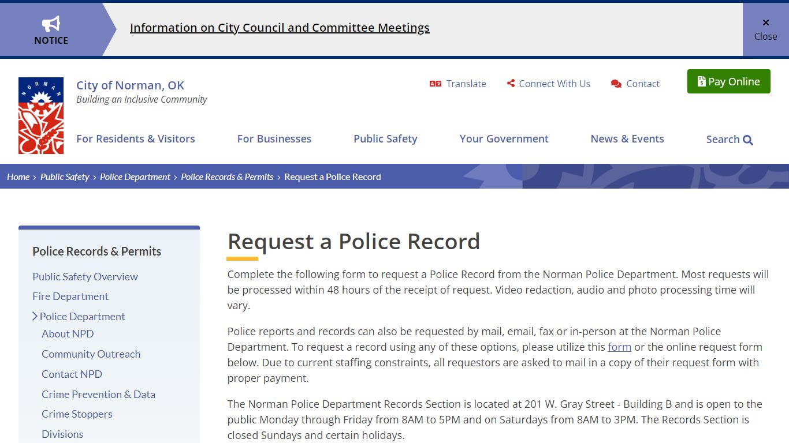
Task: Open the Public Safety menu
Action: click(385, 138)
